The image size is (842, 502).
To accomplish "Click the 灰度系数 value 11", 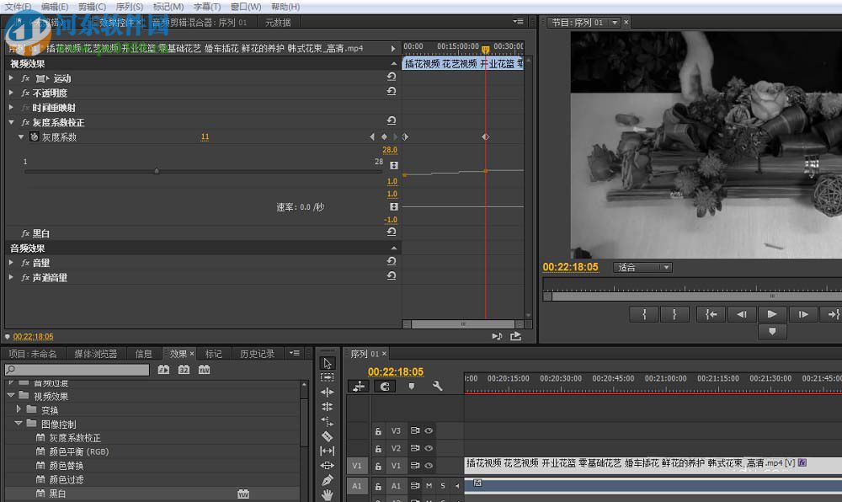I will point(205,136).
